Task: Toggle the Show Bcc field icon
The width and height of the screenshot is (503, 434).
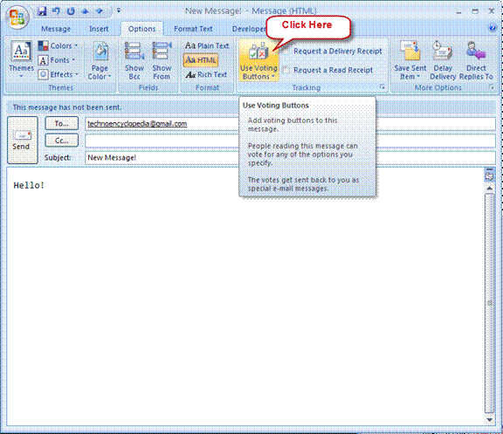Action: (x=134, y=52)
